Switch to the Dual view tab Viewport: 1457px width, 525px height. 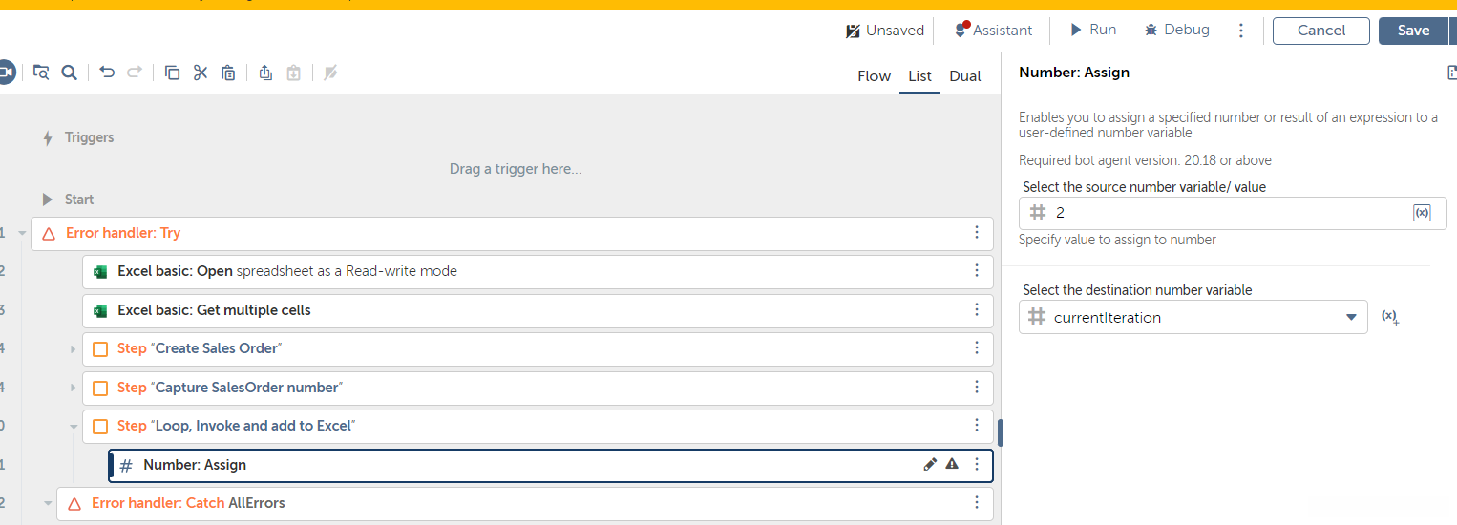click(964, 76)
